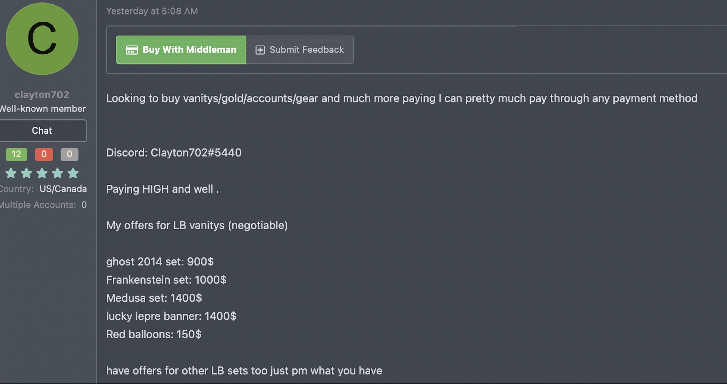727x384 pixels.
Task: Click the Multiple Accounts count value
Action: tap(84, 205)
